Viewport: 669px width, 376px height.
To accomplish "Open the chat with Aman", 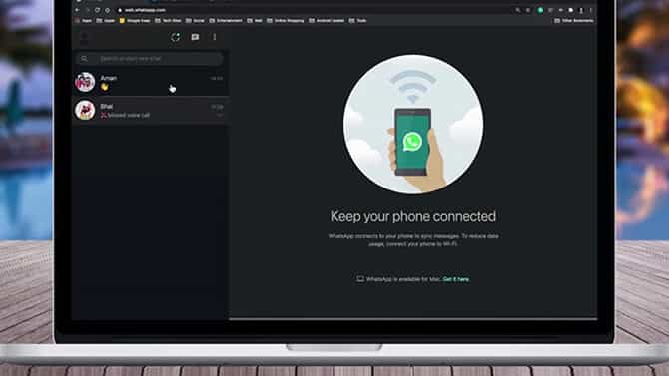I will pos(150,82).
